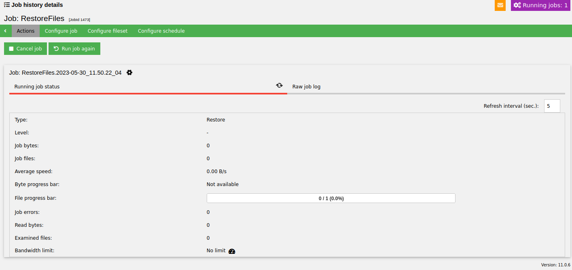572x270 pixels.
Task: Select the Running job status tab
Action: pos(37,87)
